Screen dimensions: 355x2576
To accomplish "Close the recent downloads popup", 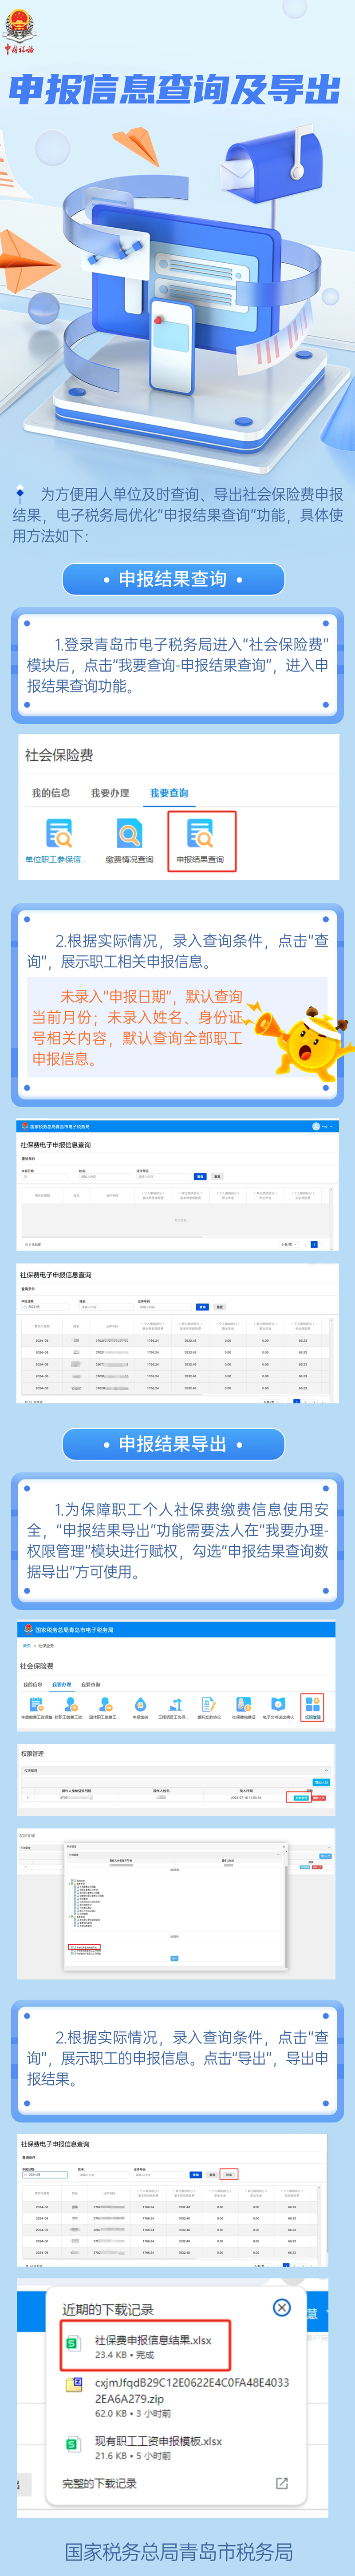I will [281, 2307].
